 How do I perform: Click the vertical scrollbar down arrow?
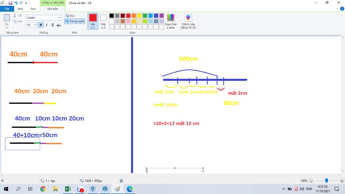343,171
